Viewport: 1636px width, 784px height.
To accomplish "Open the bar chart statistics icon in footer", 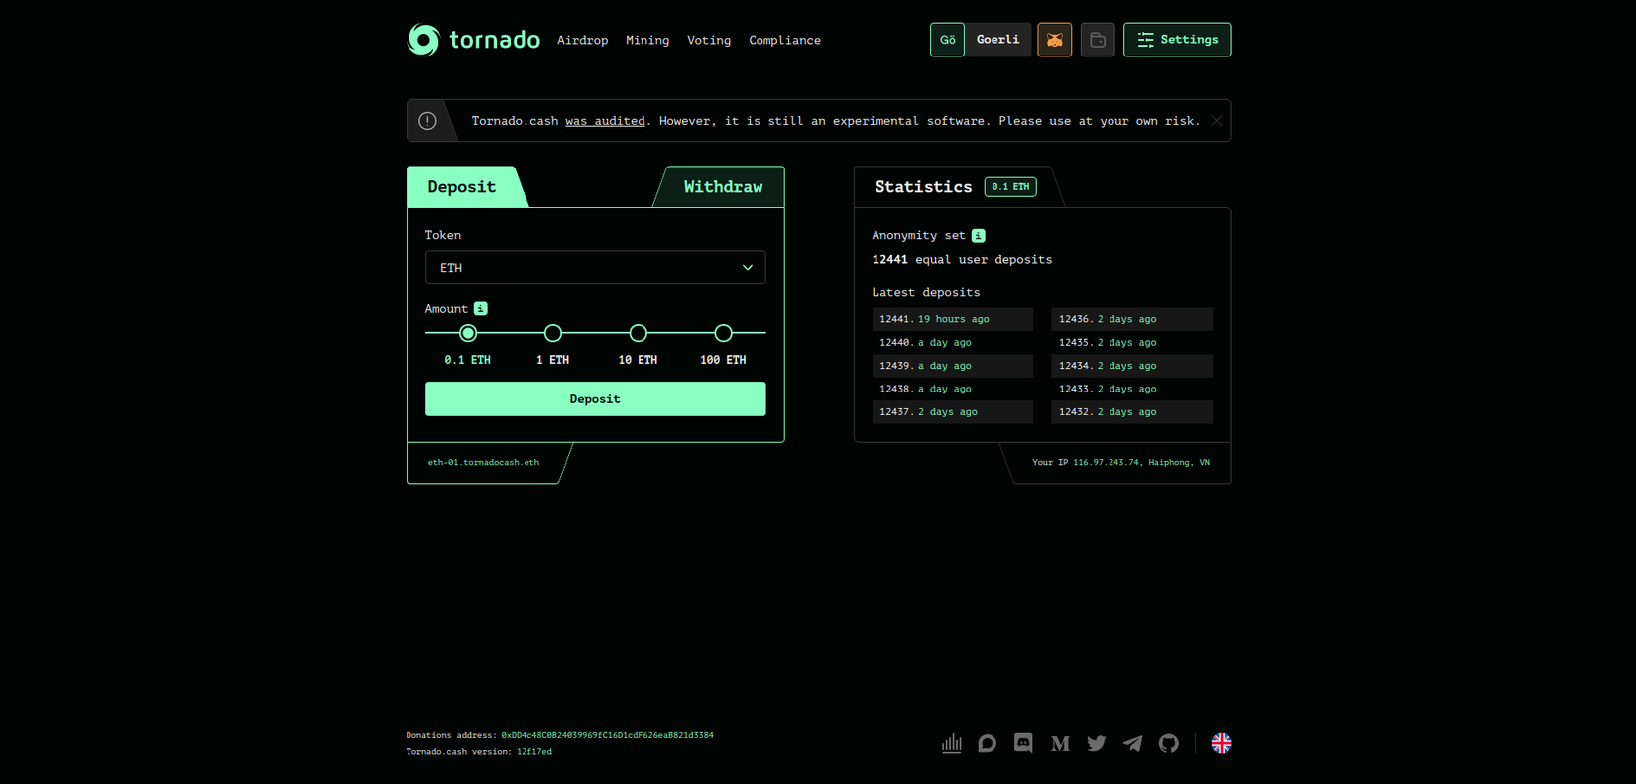I will pyautogui.click(x=952, y=743).
